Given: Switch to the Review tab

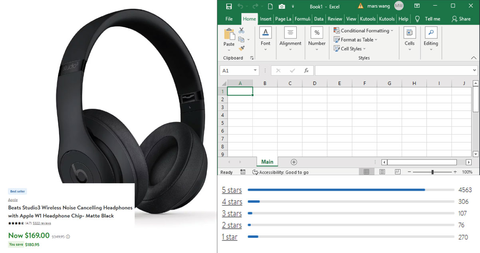Looking at the screenshot, I should [335, 19].
